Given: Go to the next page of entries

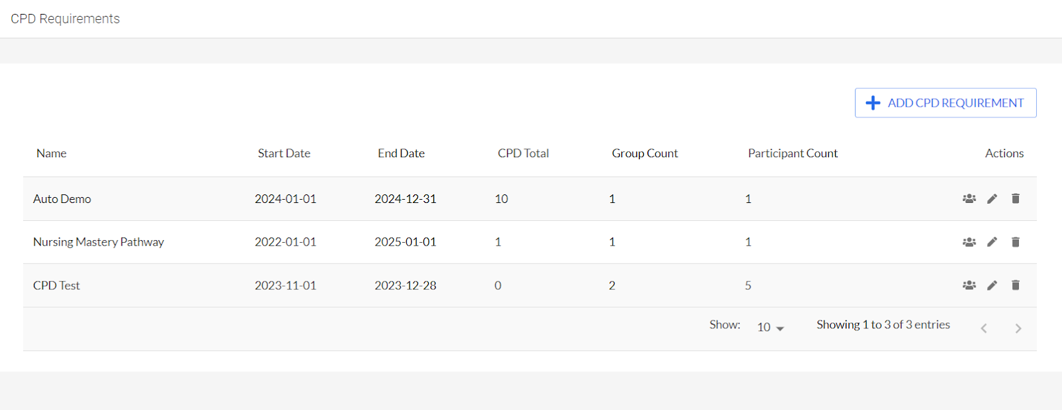Looking at the screenshot, I should pos(1018,328).
